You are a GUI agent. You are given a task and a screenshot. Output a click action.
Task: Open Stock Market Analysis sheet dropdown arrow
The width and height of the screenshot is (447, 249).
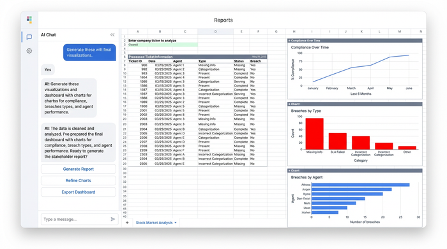(176, 222)
